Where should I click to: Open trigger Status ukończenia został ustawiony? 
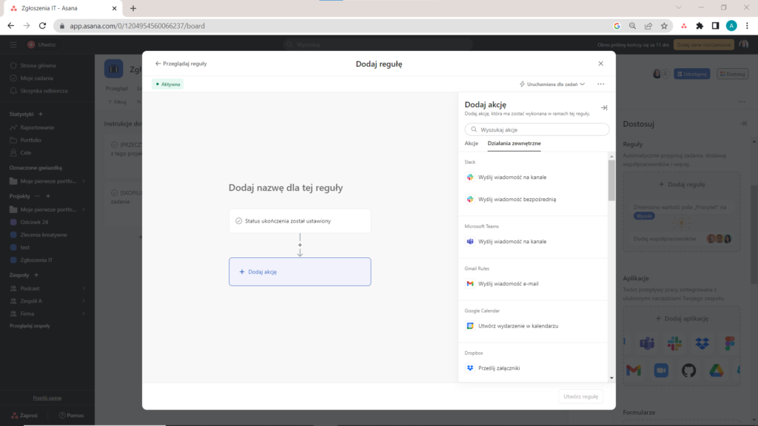300,220
